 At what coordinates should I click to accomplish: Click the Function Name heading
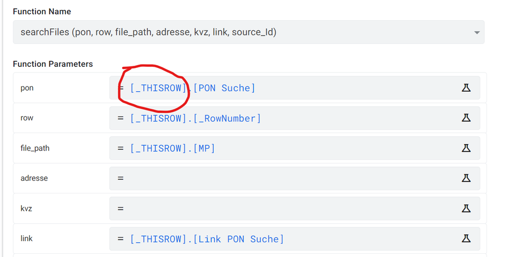42,12
